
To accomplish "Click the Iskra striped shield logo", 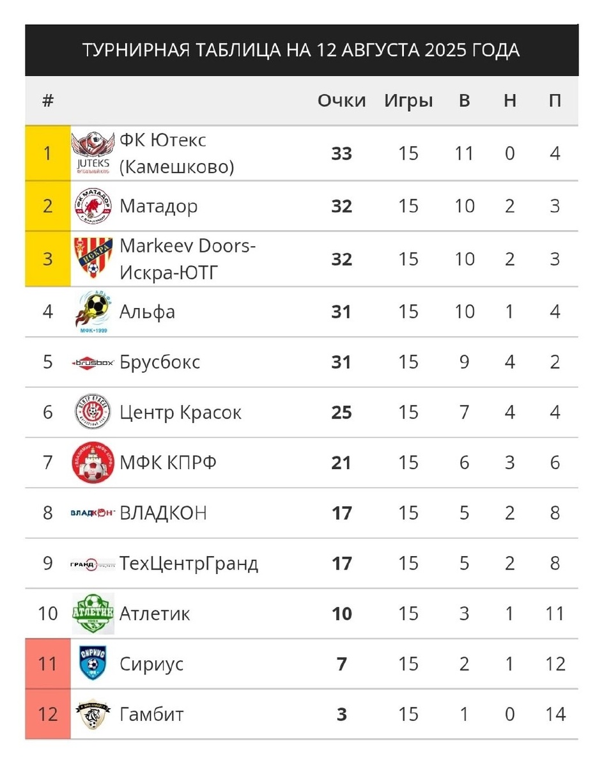I will tap(93, 259).
